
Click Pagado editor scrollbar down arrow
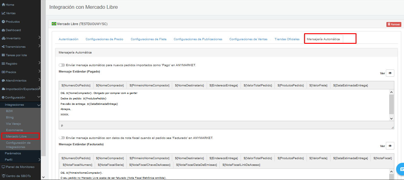coord(391,119)
